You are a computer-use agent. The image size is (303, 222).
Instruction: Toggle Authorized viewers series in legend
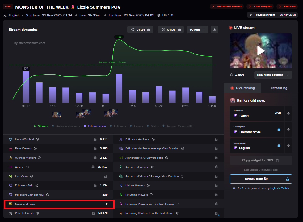[x=66, y=126]
